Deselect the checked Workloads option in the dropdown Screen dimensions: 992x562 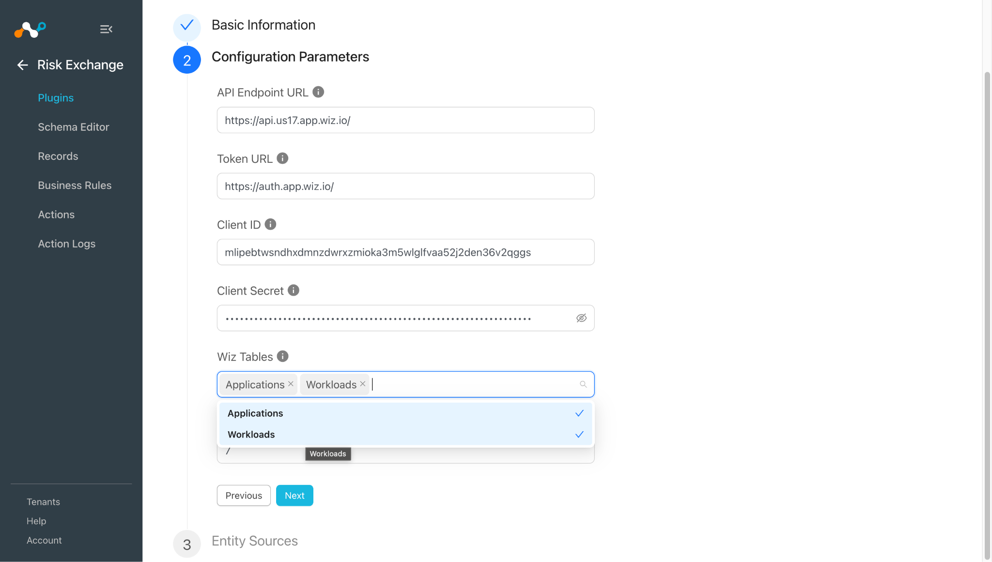[405, 435]
